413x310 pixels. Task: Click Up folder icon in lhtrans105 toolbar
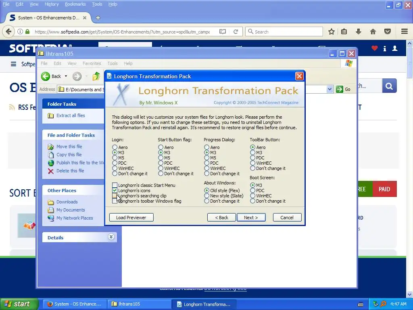pyautogui.click(x=96, y=76)
